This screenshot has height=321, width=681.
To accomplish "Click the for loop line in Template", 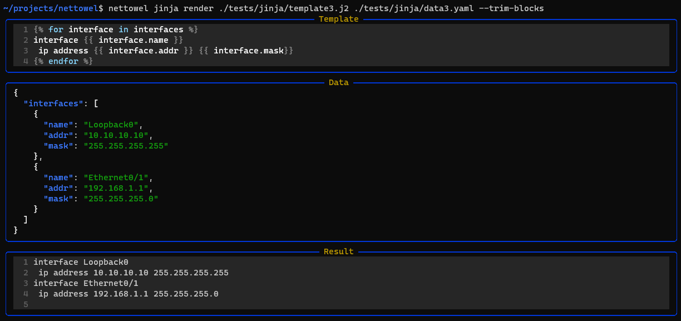I will click(x=116, y=29).
